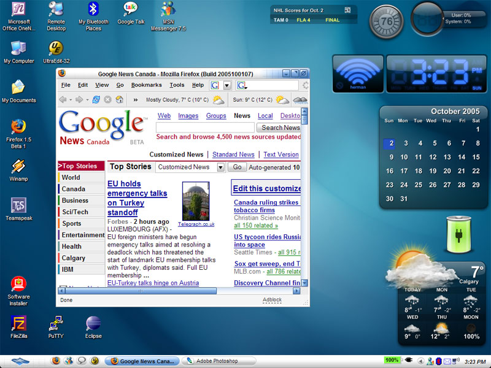Open the Teamspeak desktop shortcut
491x368 pixels.
(x=18, y=206)
